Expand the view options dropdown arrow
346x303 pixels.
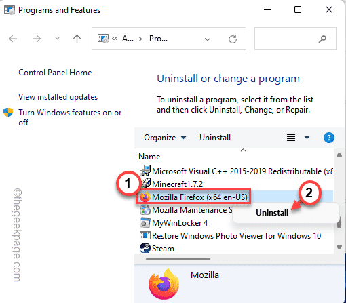pyautogui.click(x=307, y=138)
